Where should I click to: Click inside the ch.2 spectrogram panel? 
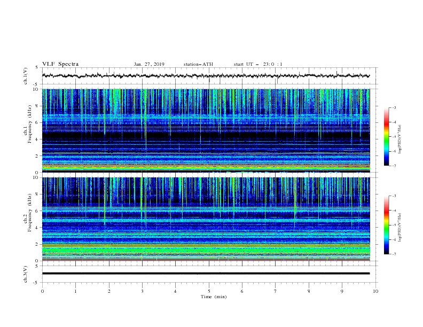(206, 219)
